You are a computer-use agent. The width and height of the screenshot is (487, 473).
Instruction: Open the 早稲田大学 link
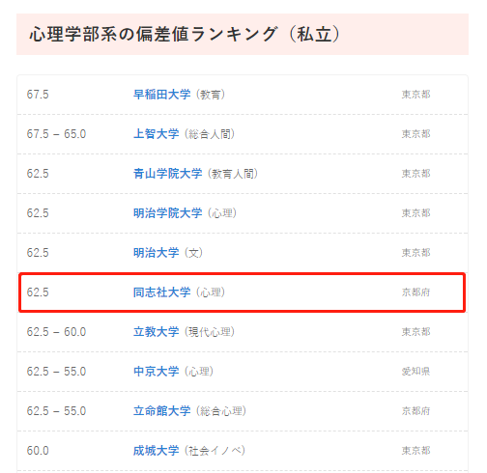tap(161, 95)
